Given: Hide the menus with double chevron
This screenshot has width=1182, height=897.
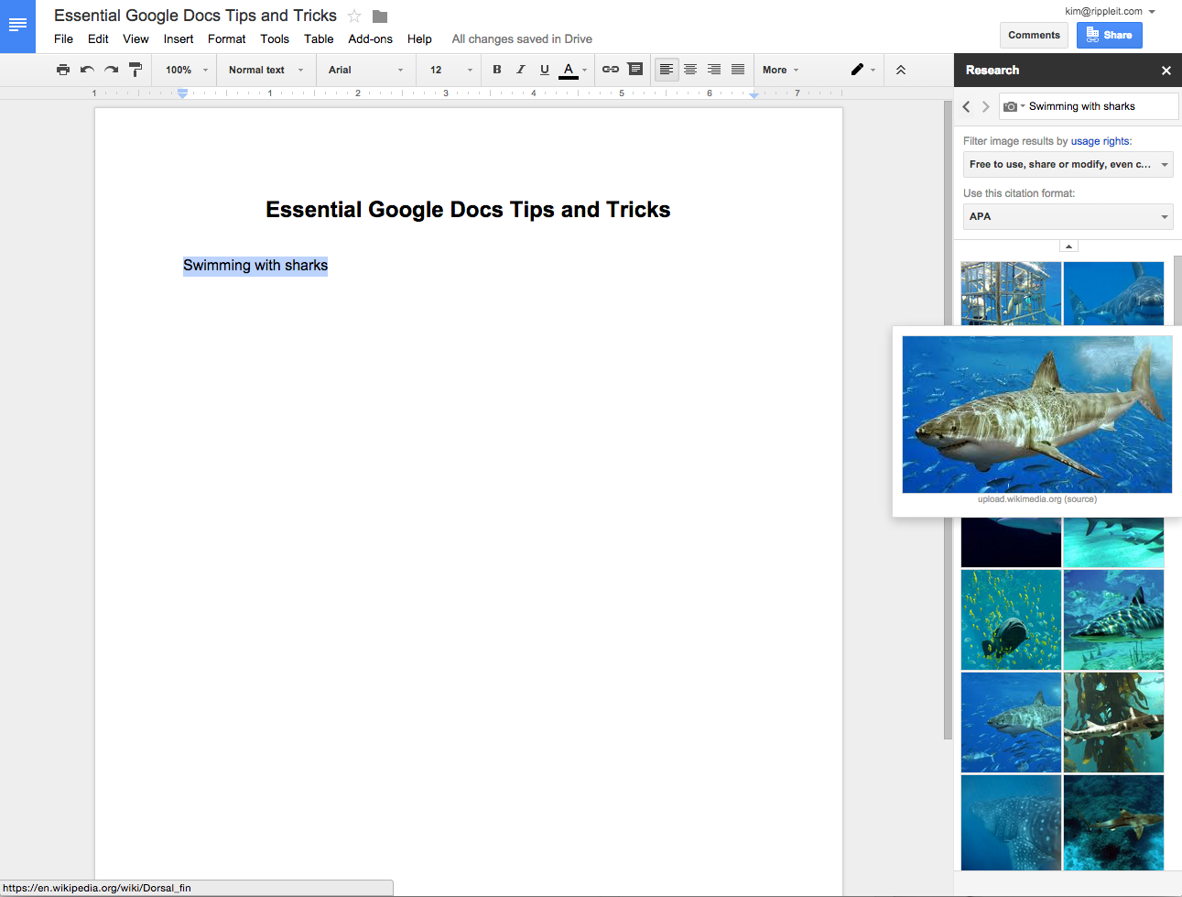Looking at the screenshot, I should pyautogui.click(x=901, y=70).
